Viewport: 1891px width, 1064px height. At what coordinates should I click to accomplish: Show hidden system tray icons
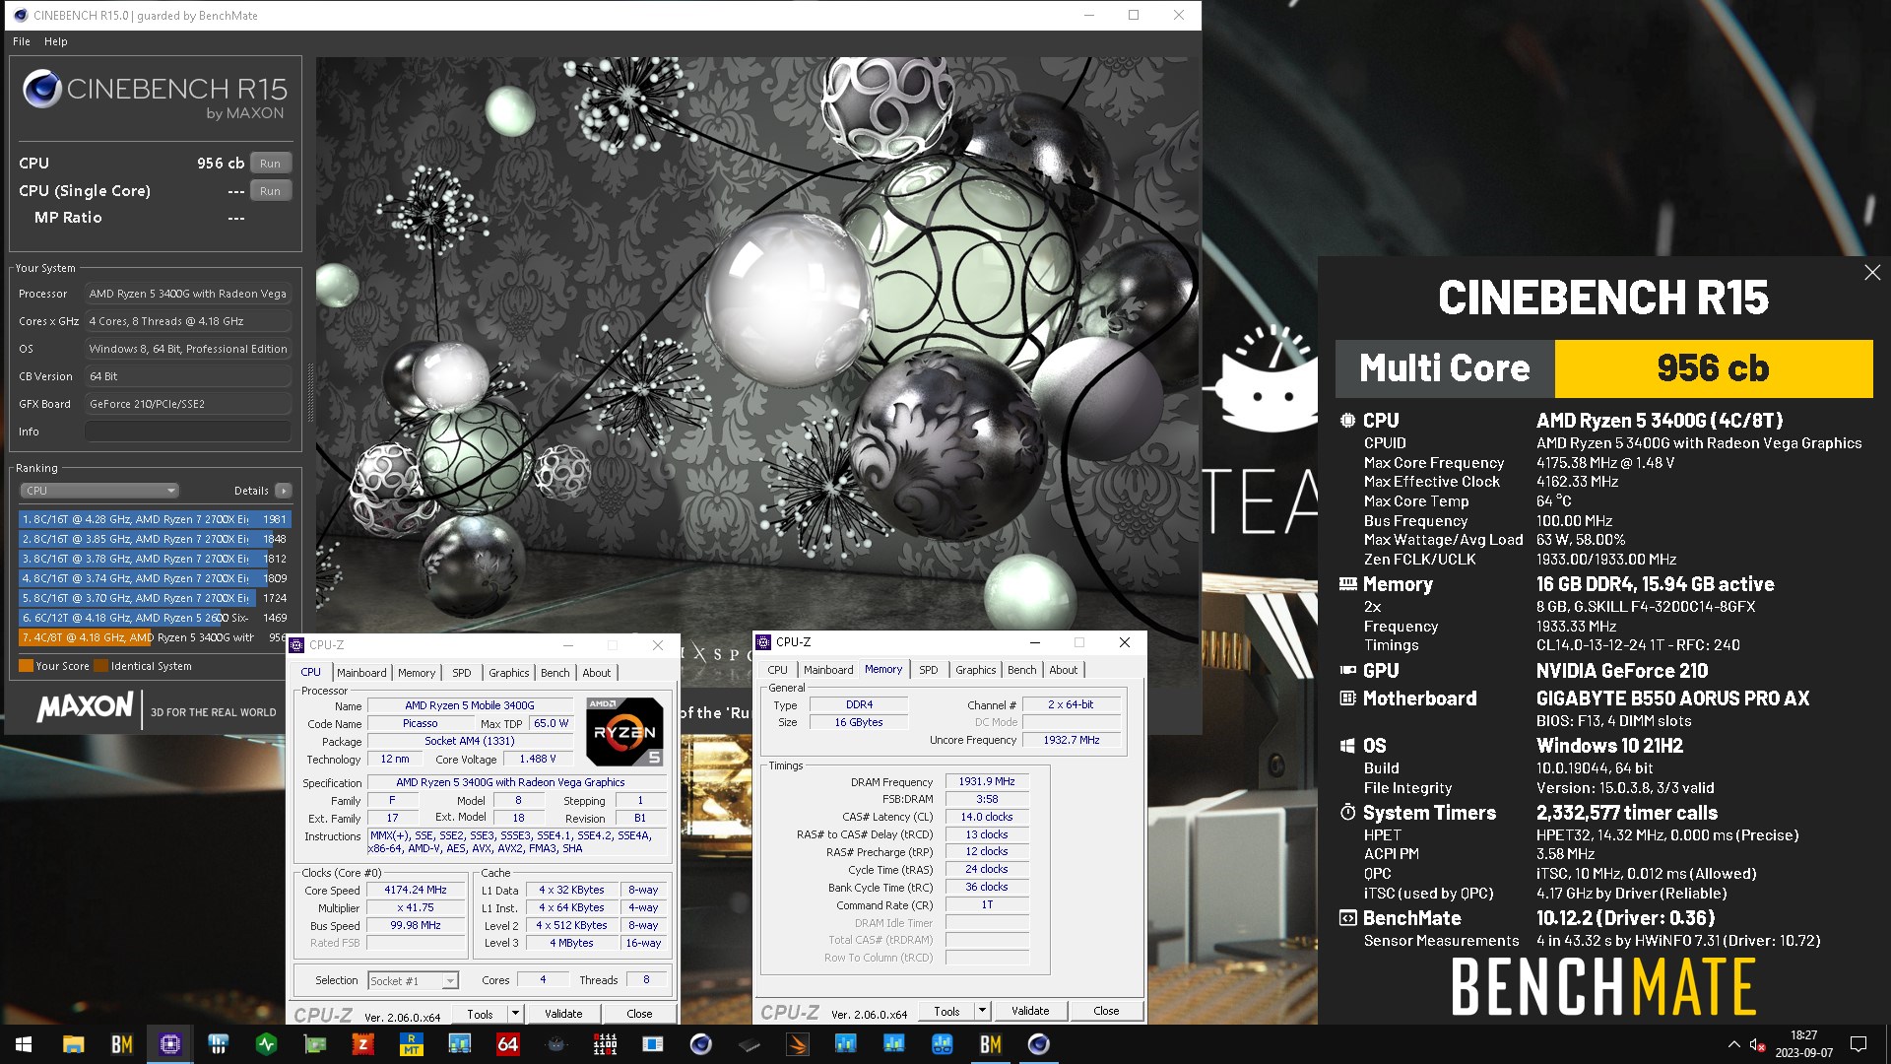point(1733,1044)
